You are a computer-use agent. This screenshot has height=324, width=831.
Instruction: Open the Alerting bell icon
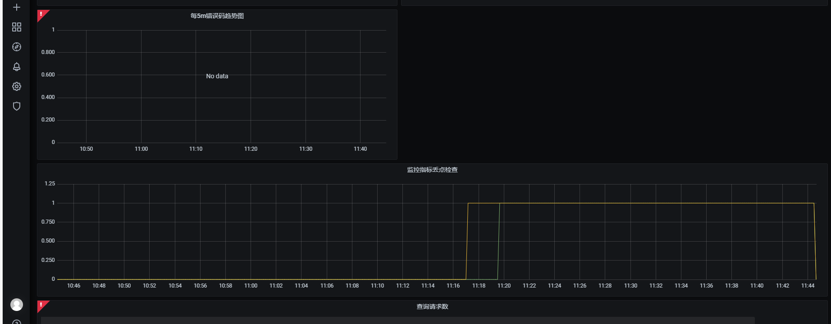click(17, 67)
